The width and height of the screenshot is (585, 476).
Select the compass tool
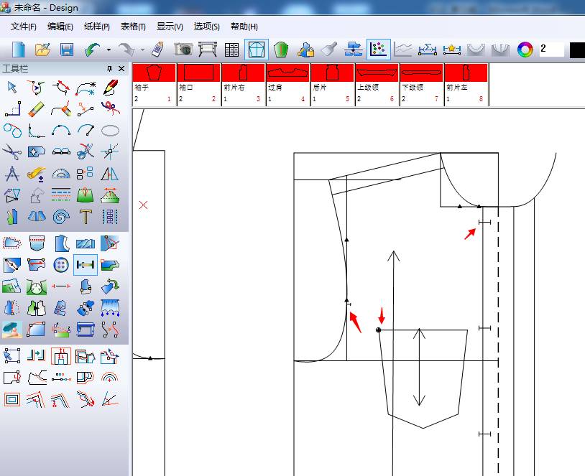pyautogui.click(x=11, y=173)
